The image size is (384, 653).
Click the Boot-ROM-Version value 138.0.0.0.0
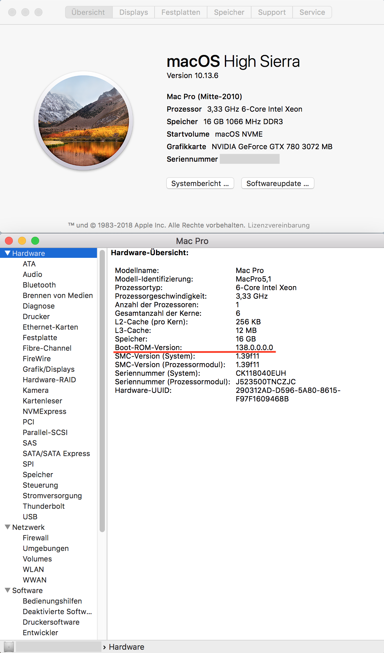[x=254, y=347]
